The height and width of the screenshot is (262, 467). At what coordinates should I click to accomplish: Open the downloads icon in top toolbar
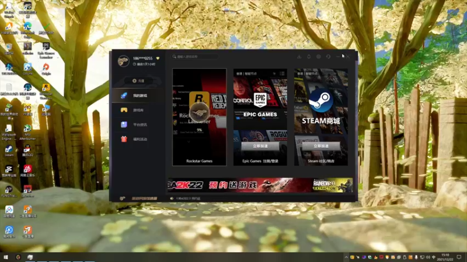(299, 56)
